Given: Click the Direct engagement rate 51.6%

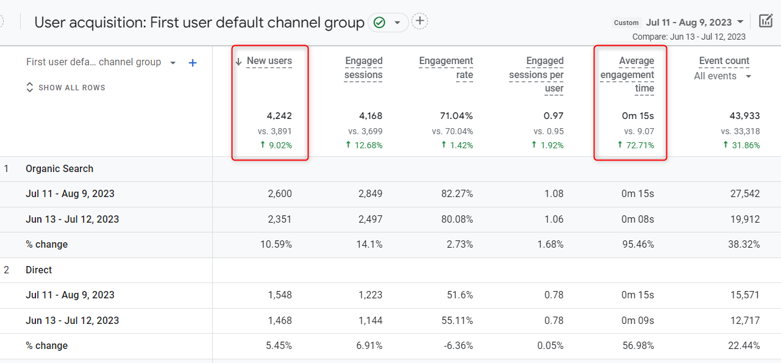Looking at the screenshot, I should coord(460,295).
